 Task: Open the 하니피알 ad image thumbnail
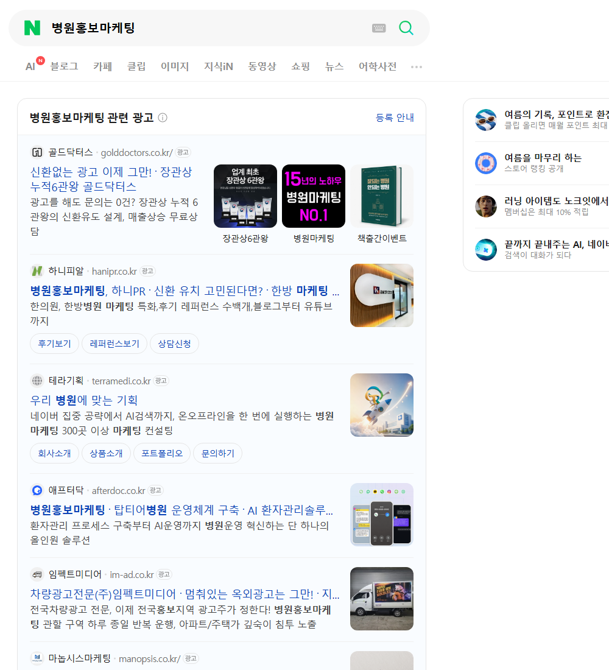[x=382, y=295]
